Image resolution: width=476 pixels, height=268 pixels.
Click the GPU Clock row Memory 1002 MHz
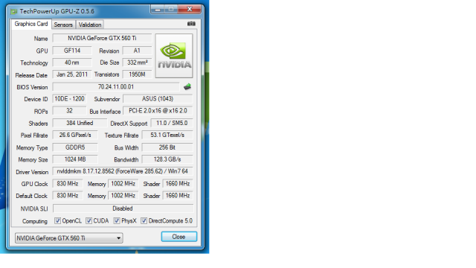[x=123, y=184]
